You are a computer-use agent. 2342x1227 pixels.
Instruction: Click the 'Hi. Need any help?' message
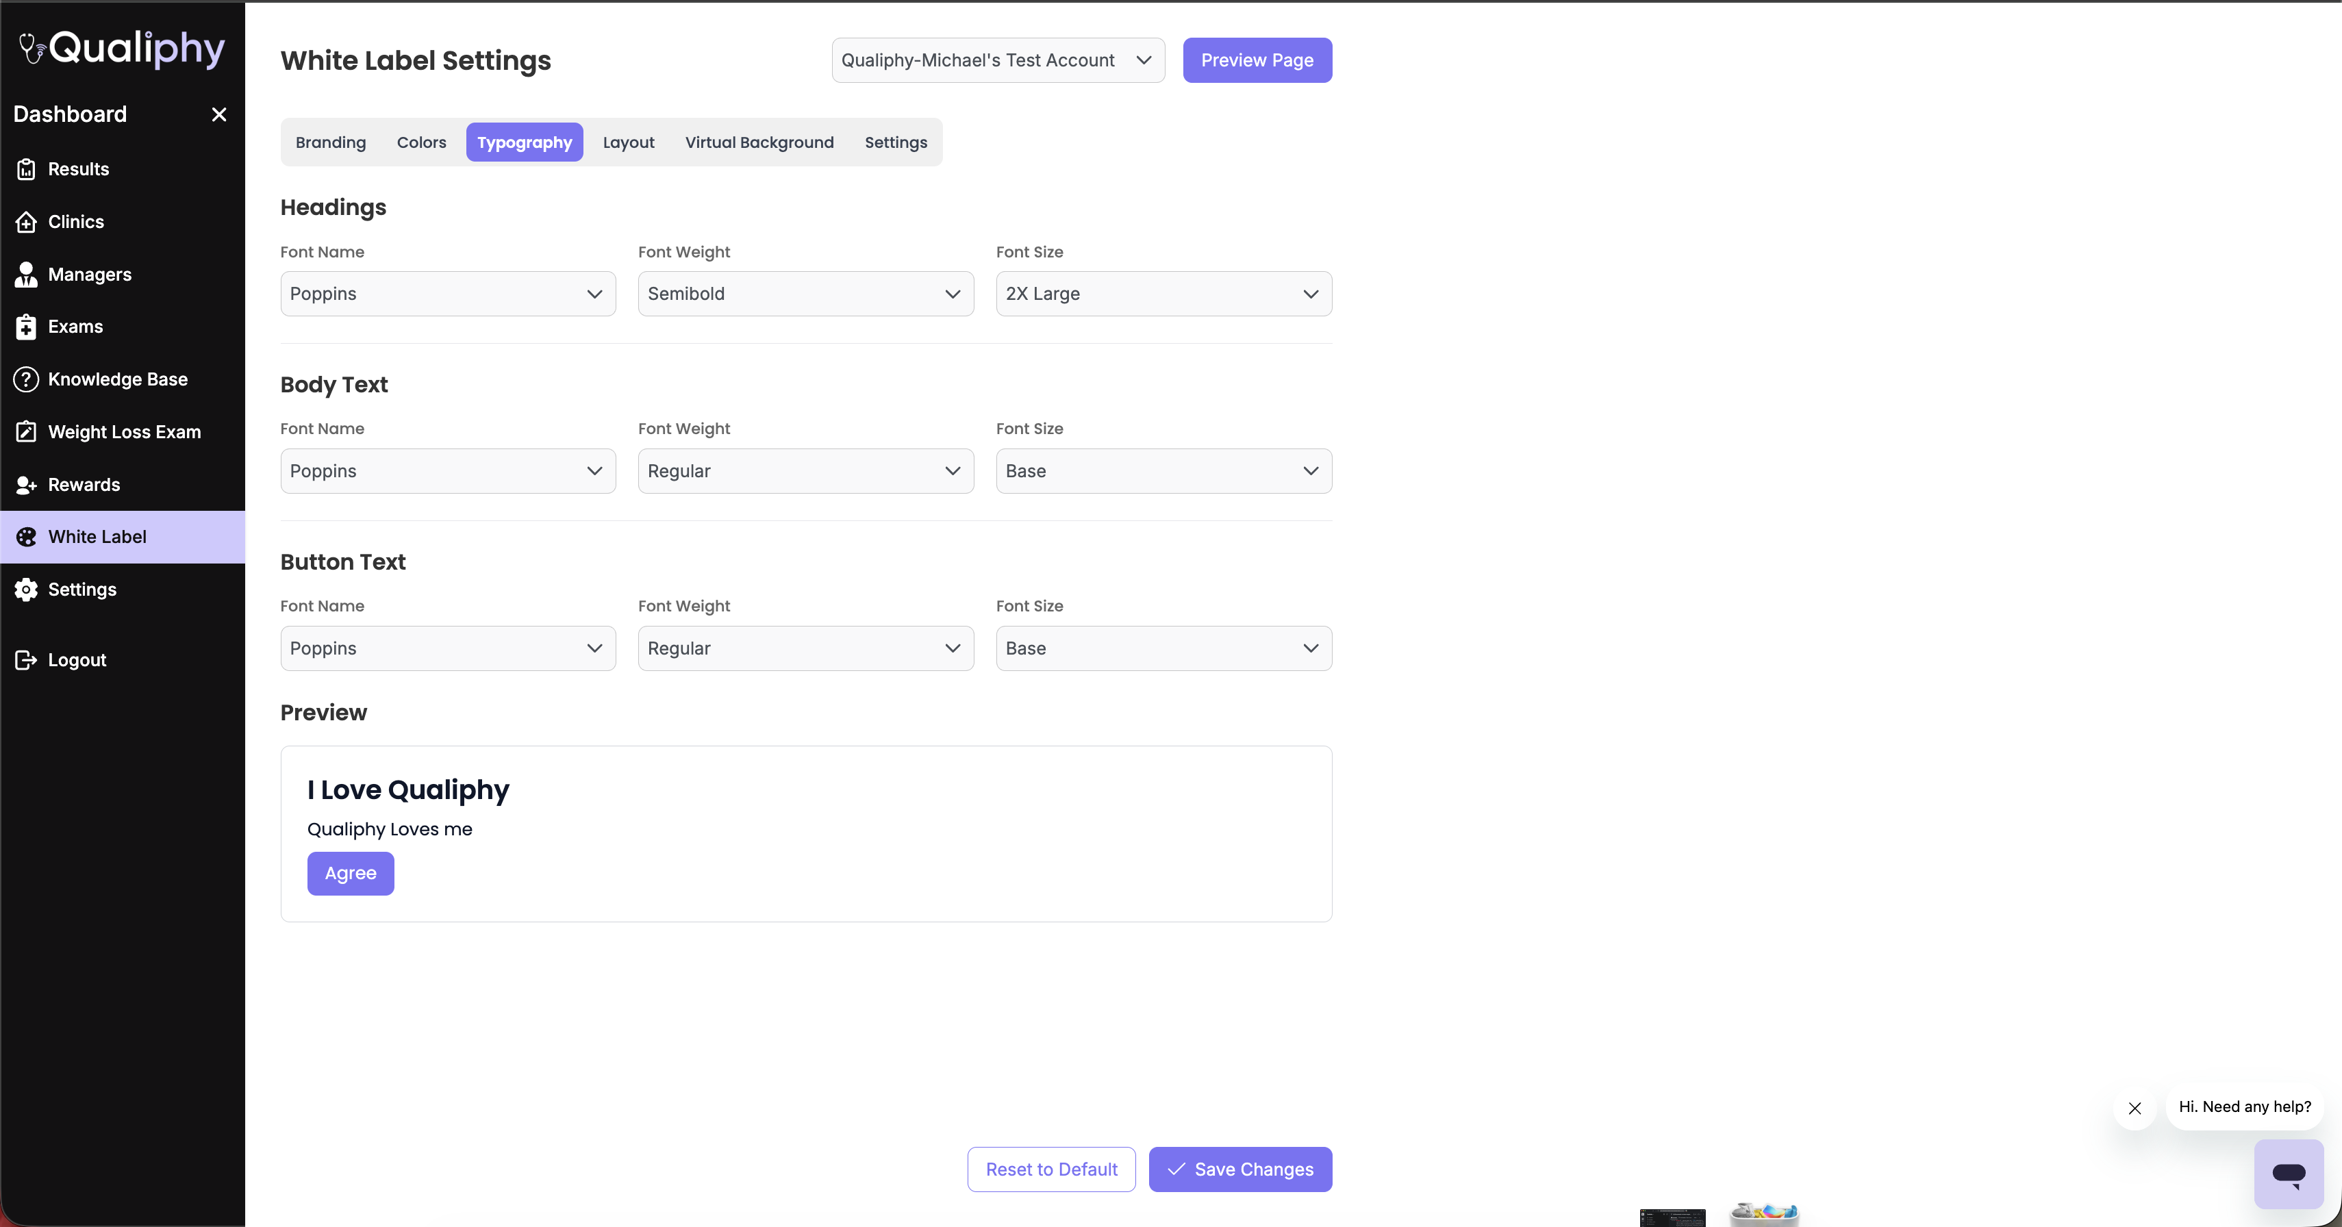click(x=2245, y=1107)
